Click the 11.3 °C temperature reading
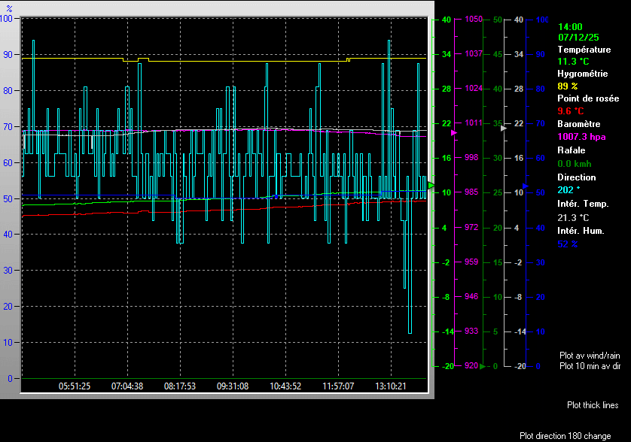Screen dimensions: 631x442 (573, 62)
